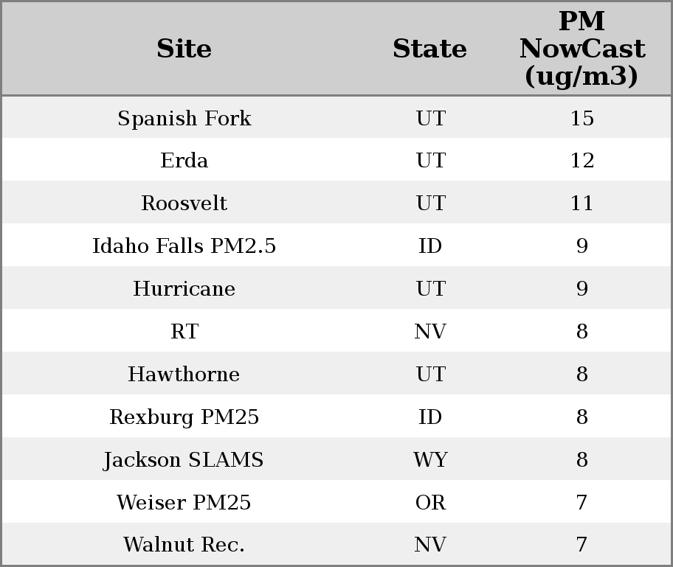Select the RT site cell

coord(184,332)
